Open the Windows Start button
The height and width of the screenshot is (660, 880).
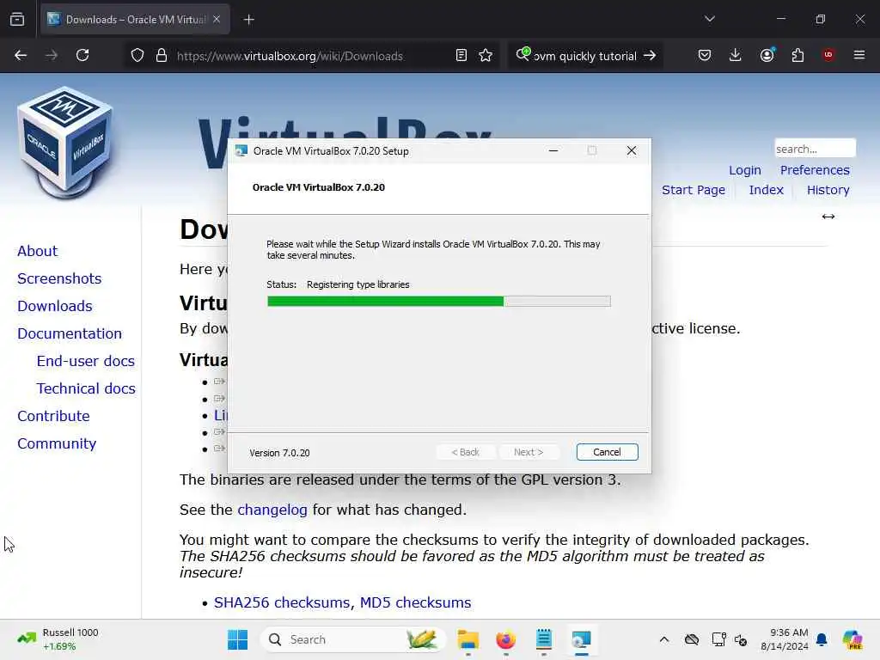click(x=237, y=639)
